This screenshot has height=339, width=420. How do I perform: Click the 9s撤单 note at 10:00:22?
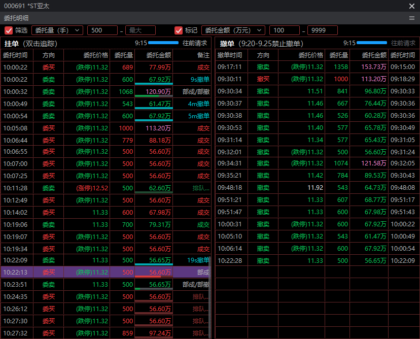click(200, 80)
